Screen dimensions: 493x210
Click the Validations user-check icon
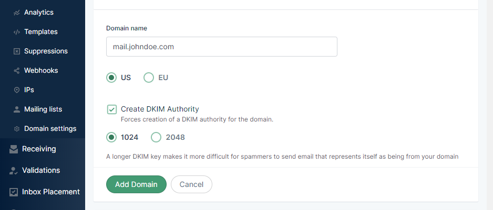tap(14, 171)
